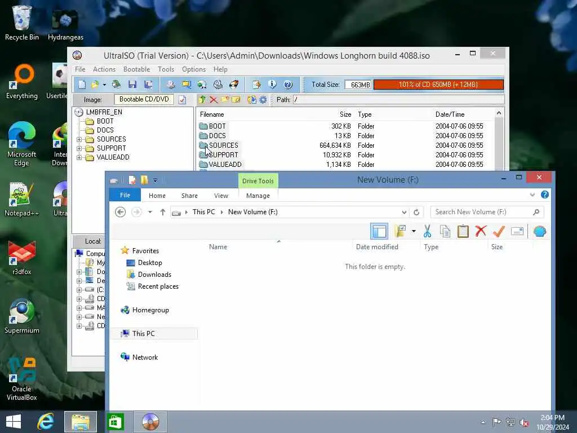Click the Cut scissors icon in Explorer
Image resolution: width=577 pixels, height=433 pixels.
click(427, 232)
